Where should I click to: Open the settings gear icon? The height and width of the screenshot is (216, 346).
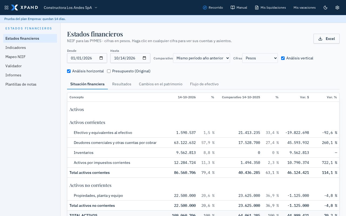[337, 8]
